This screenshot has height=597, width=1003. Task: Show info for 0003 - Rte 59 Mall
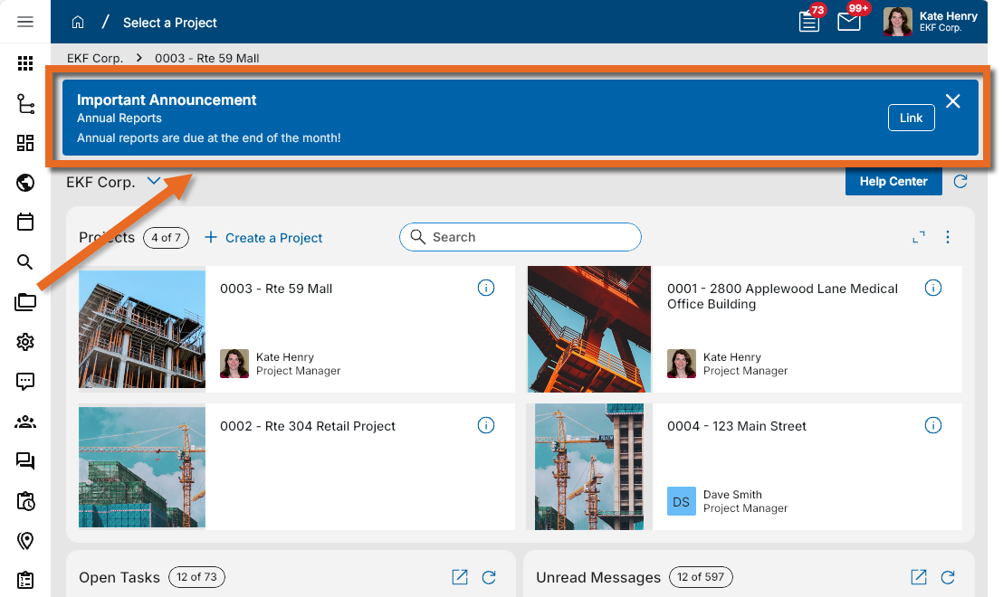coord(486,289)
